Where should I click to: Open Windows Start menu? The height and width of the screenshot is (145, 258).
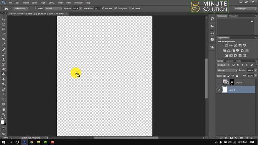pyautogui.click(x=4, y=142)
